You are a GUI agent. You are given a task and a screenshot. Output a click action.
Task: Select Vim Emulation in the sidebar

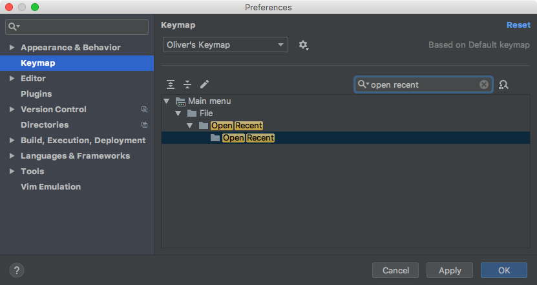[x=50, y=187]
